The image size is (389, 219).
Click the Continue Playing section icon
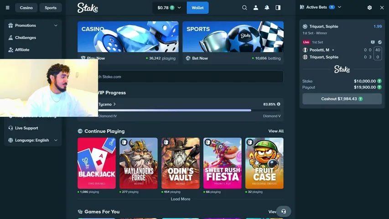point(80,131)
